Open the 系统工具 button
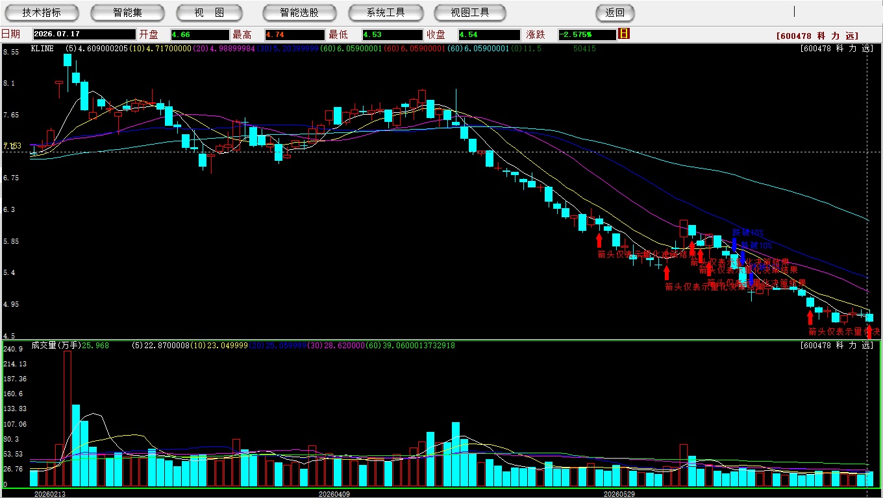The height and width of the screenshot is (498, 883). (x=386, y=12)
